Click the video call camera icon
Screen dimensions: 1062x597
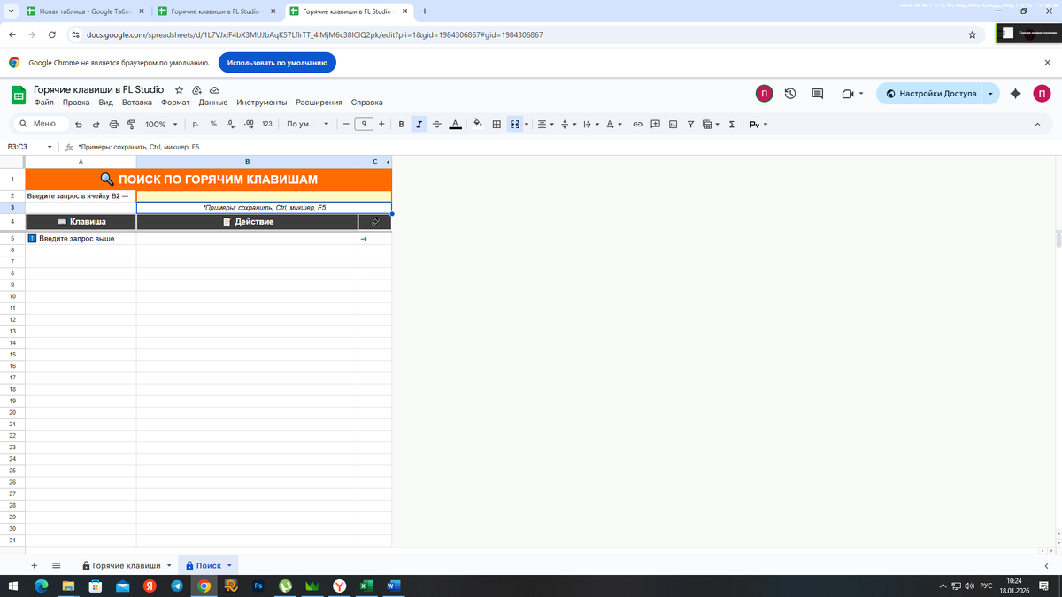847,93
